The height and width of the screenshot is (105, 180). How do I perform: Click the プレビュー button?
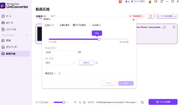tap(87, 63)
